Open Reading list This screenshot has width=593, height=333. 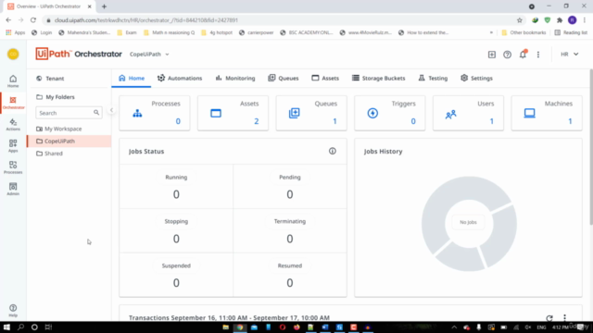(571, 32)
